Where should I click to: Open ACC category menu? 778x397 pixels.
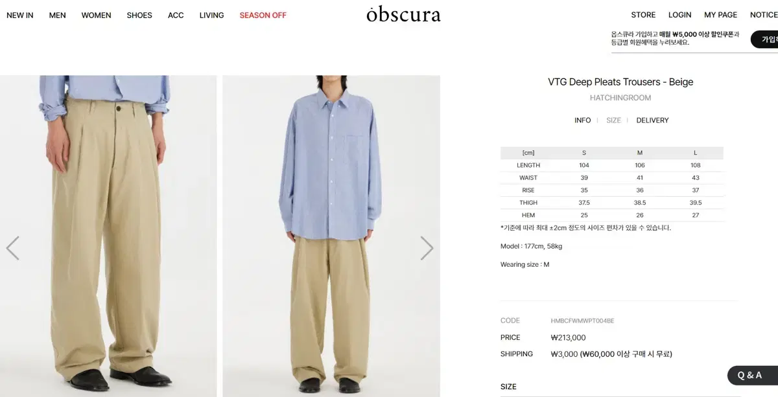(176, 15)
